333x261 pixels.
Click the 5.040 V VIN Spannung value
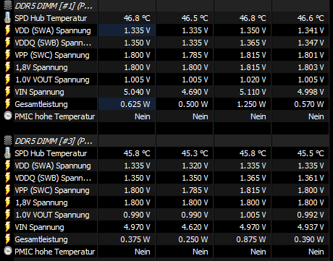[x=137, y=92]
